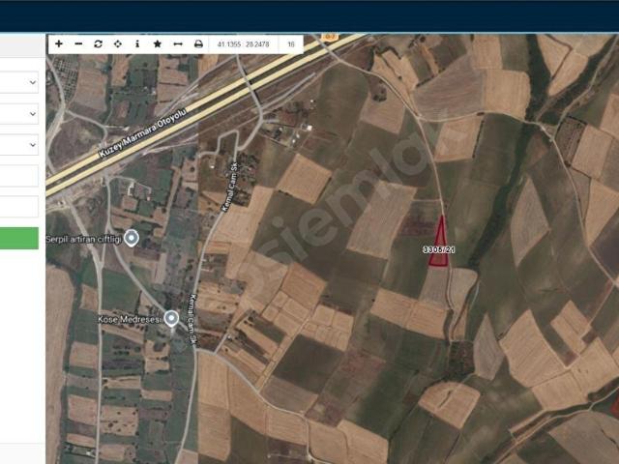Screen dimensions: 619x464
Task: Select the red outlined parcel 3305/21
Action: coord(439,246)
